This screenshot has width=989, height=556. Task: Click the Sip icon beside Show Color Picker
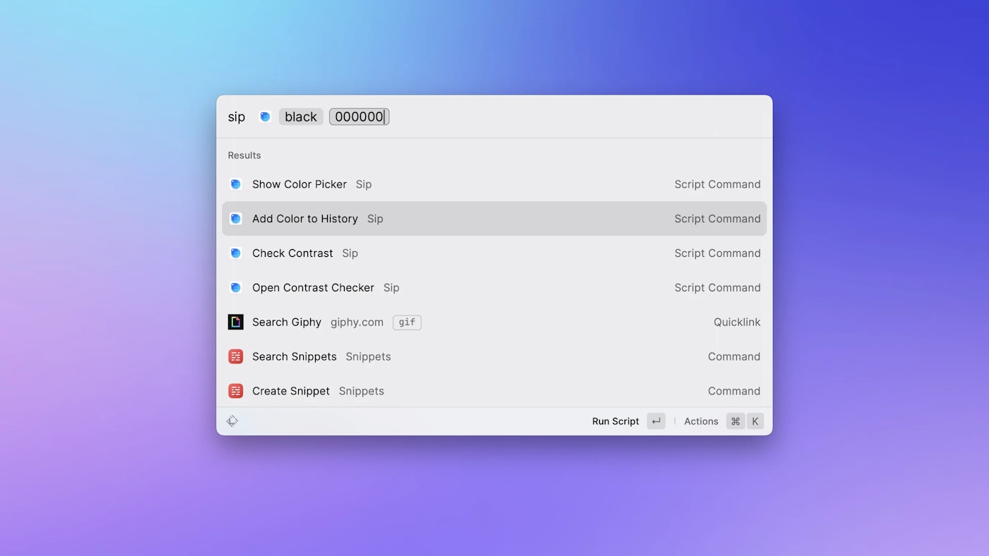[236, 184]
